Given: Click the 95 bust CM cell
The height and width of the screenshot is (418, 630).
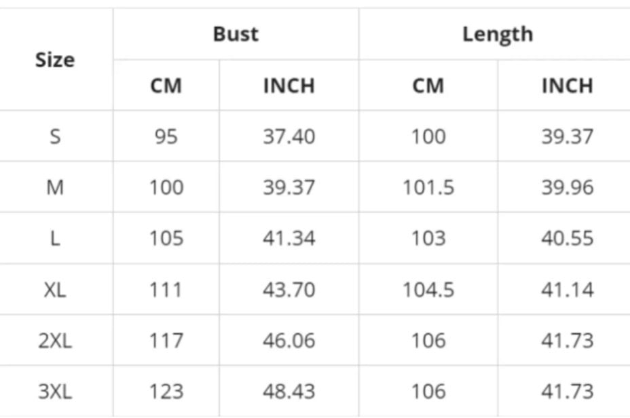Looking at the screenshot, I should [166, 136].
